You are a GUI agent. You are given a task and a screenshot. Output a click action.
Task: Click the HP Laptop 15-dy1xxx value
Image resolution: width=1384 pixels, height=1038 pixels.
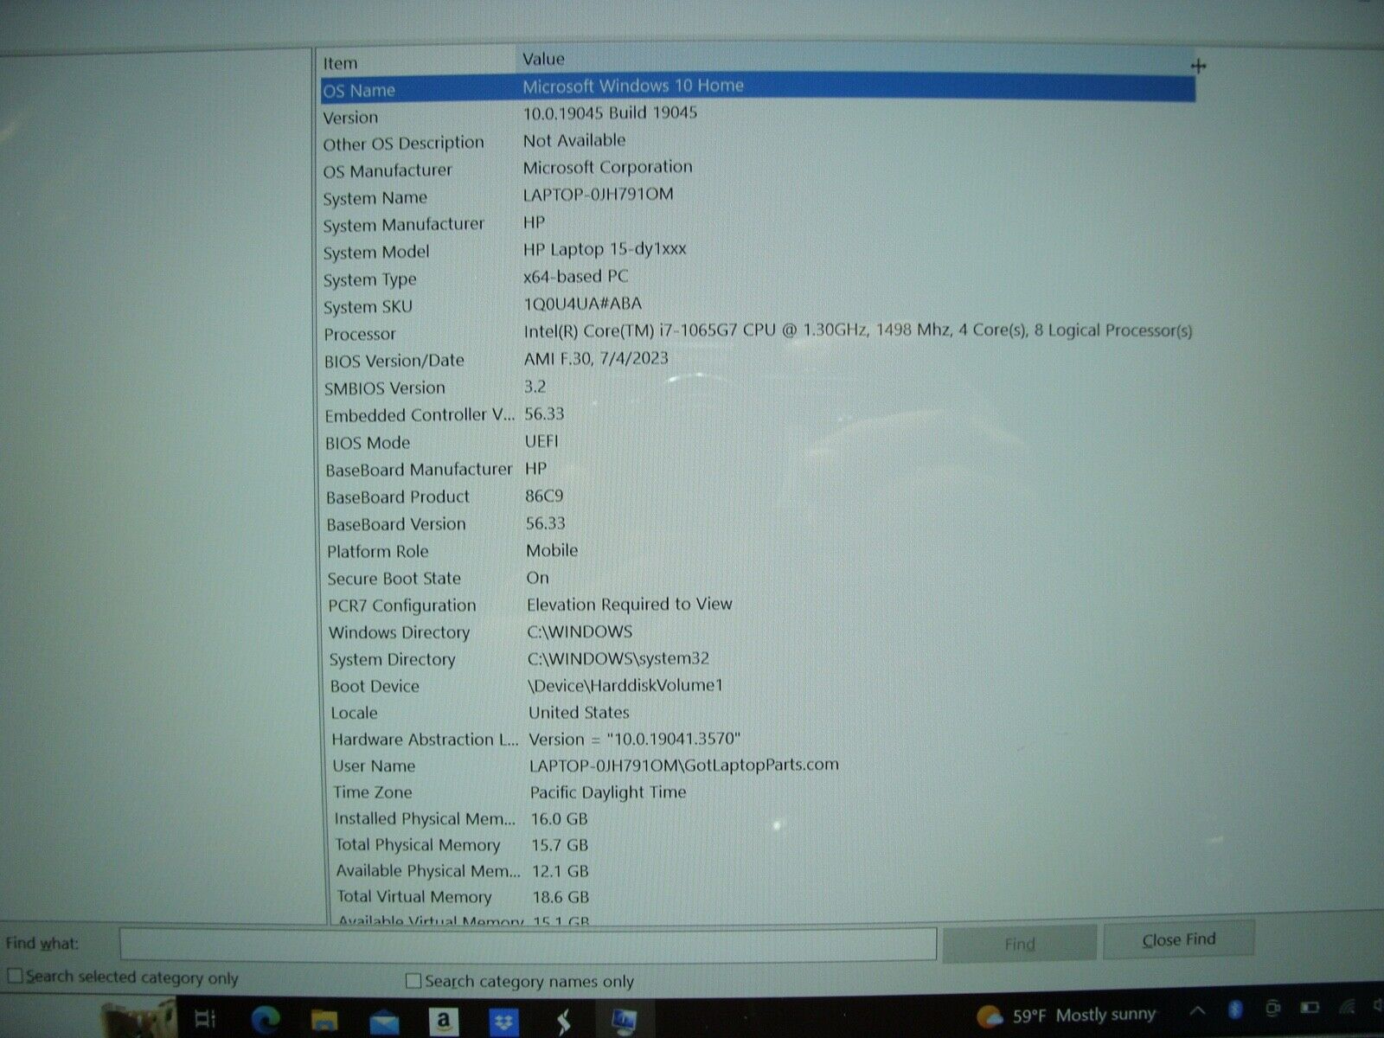click(x=605, y=249)
